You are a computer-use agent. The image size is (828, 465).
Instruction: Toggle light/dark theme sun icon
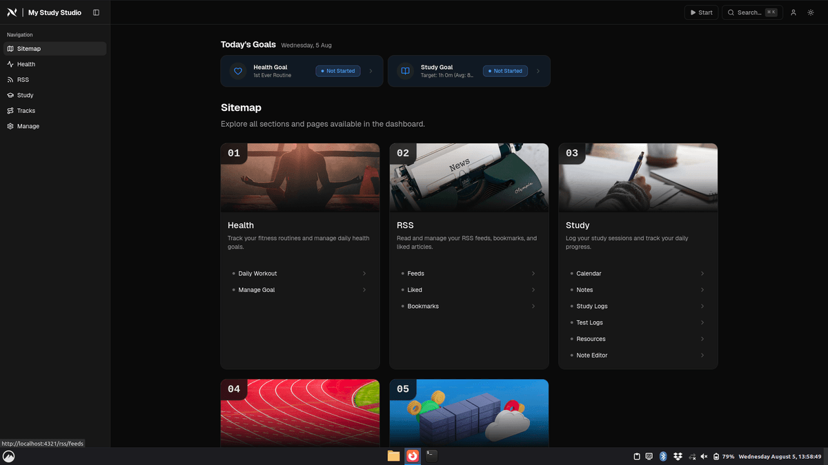811,12
